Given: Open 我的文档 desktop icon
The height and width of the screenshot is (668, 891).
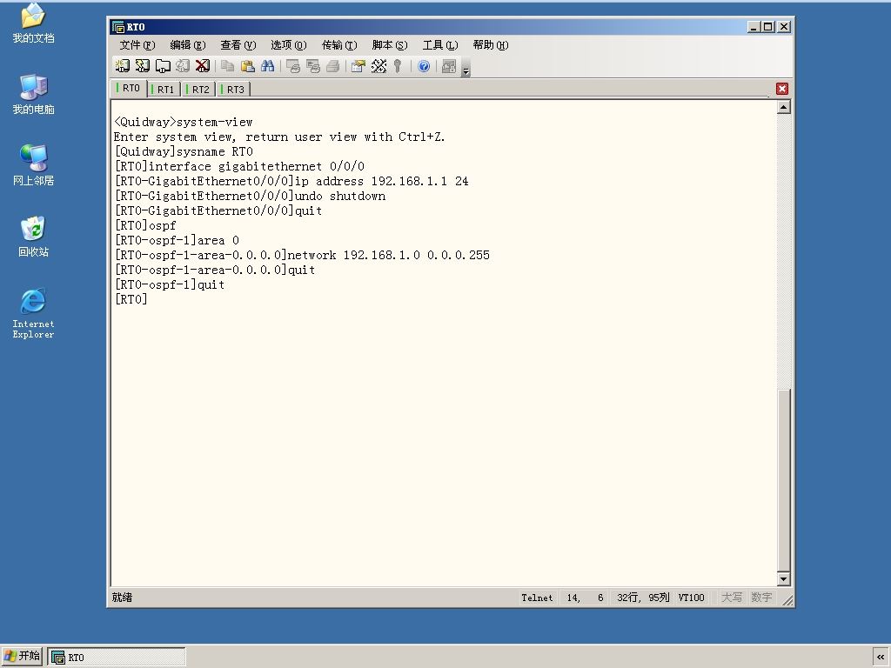Looking at the screenshot, I should pyautogui.click(x=34, y=23).
